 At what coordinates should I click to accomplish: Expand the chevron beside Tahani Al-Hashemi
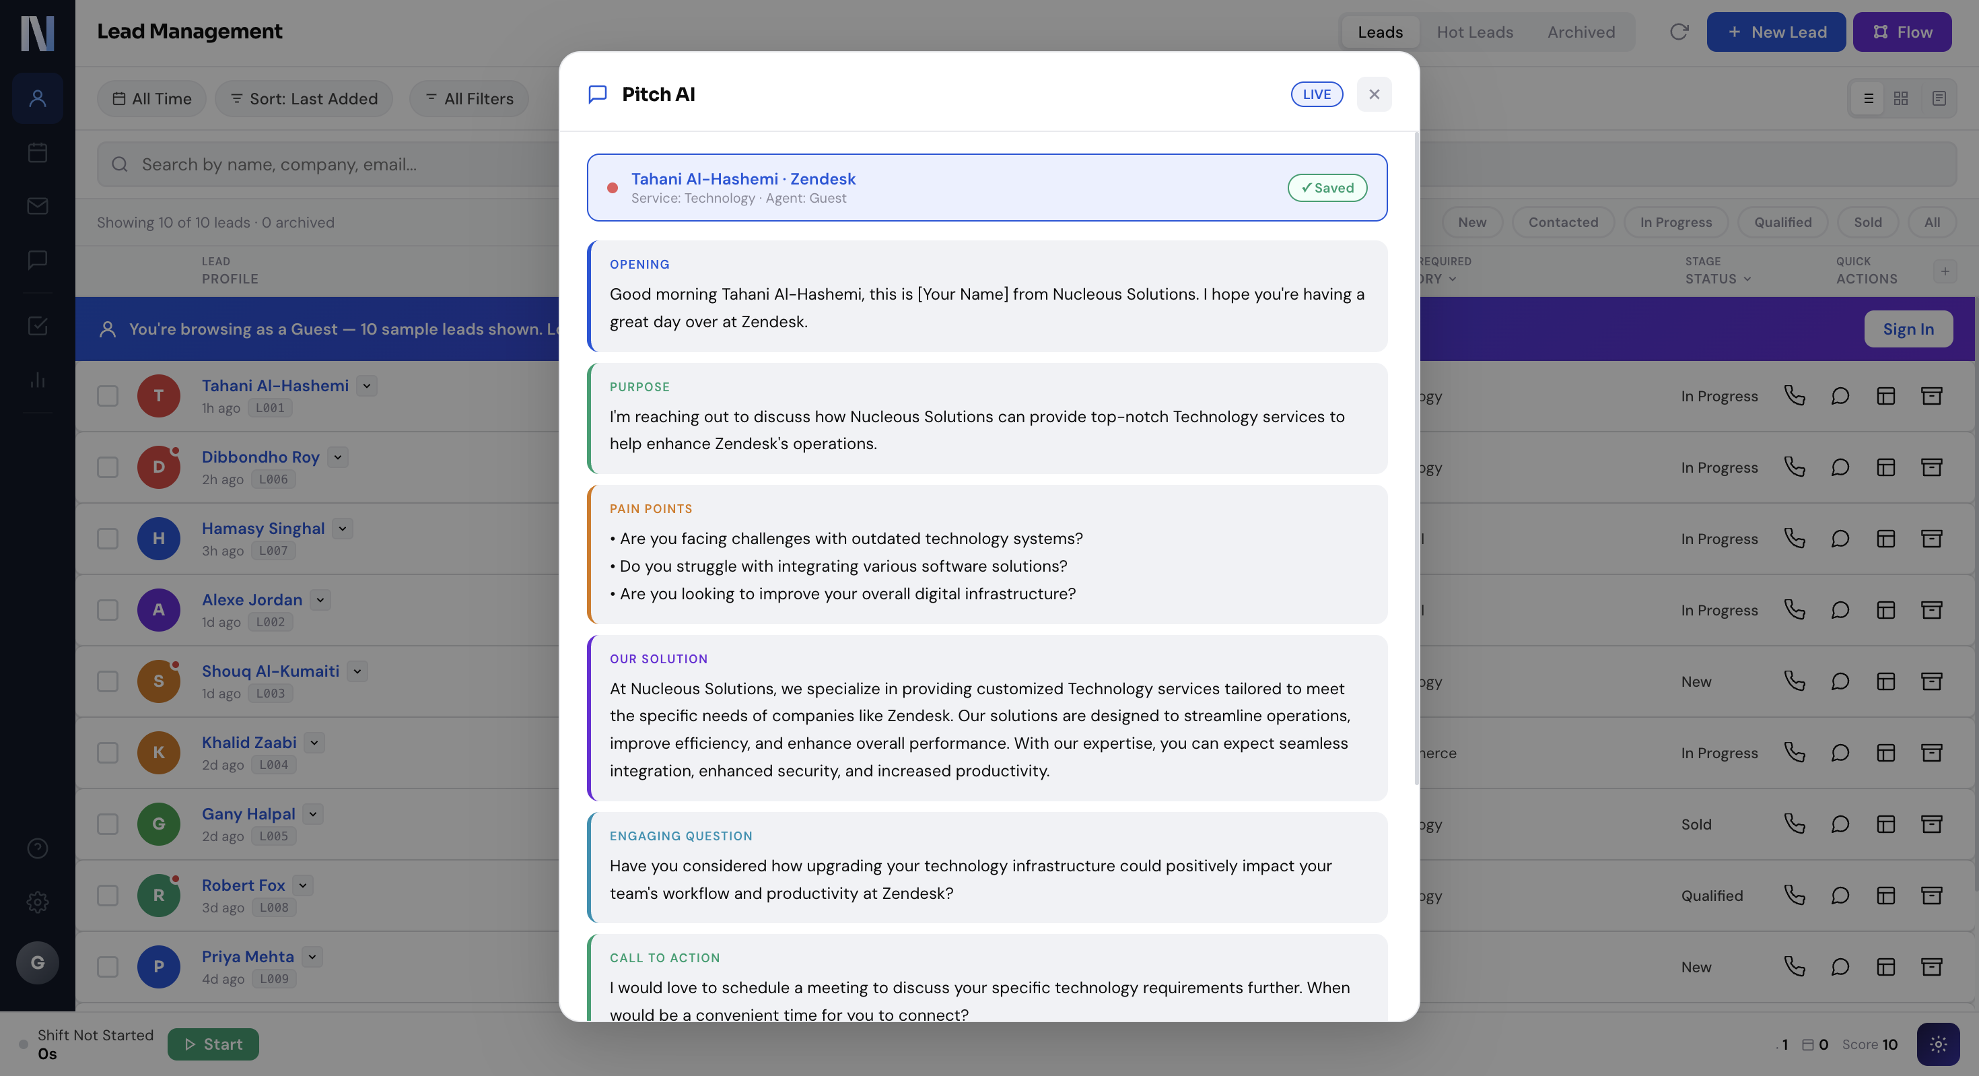click(x=368, y=386)
